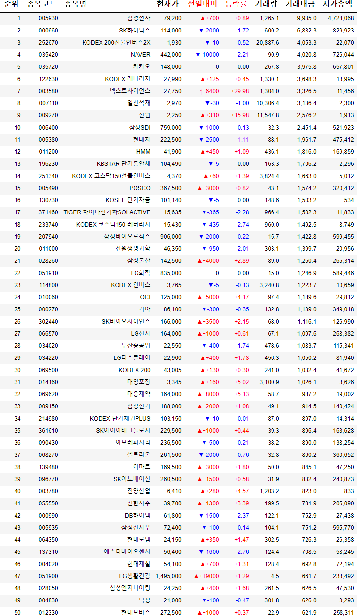Image resolution: width=357 pixels, height=616 pixels.
Task: Click the 셀트리온 stock name
Action: 138,455
